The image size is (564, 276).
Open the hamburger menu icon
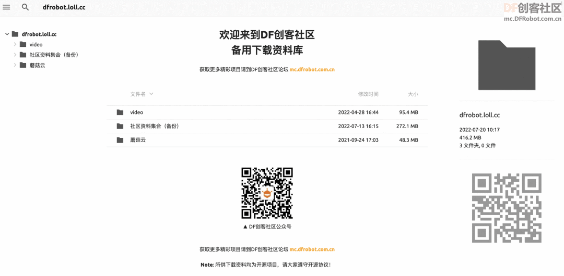click(6, 7)
